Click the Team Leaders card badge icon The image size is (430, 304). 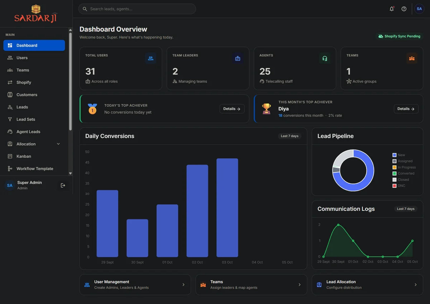(238, 58)
